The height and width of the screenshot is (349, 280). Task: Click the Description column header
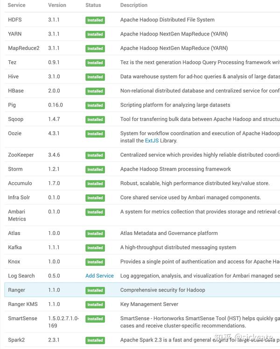[x=134, y=5]
